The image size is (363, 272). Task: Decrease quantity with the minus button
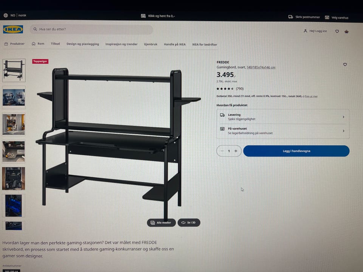(x=222, y=151)
